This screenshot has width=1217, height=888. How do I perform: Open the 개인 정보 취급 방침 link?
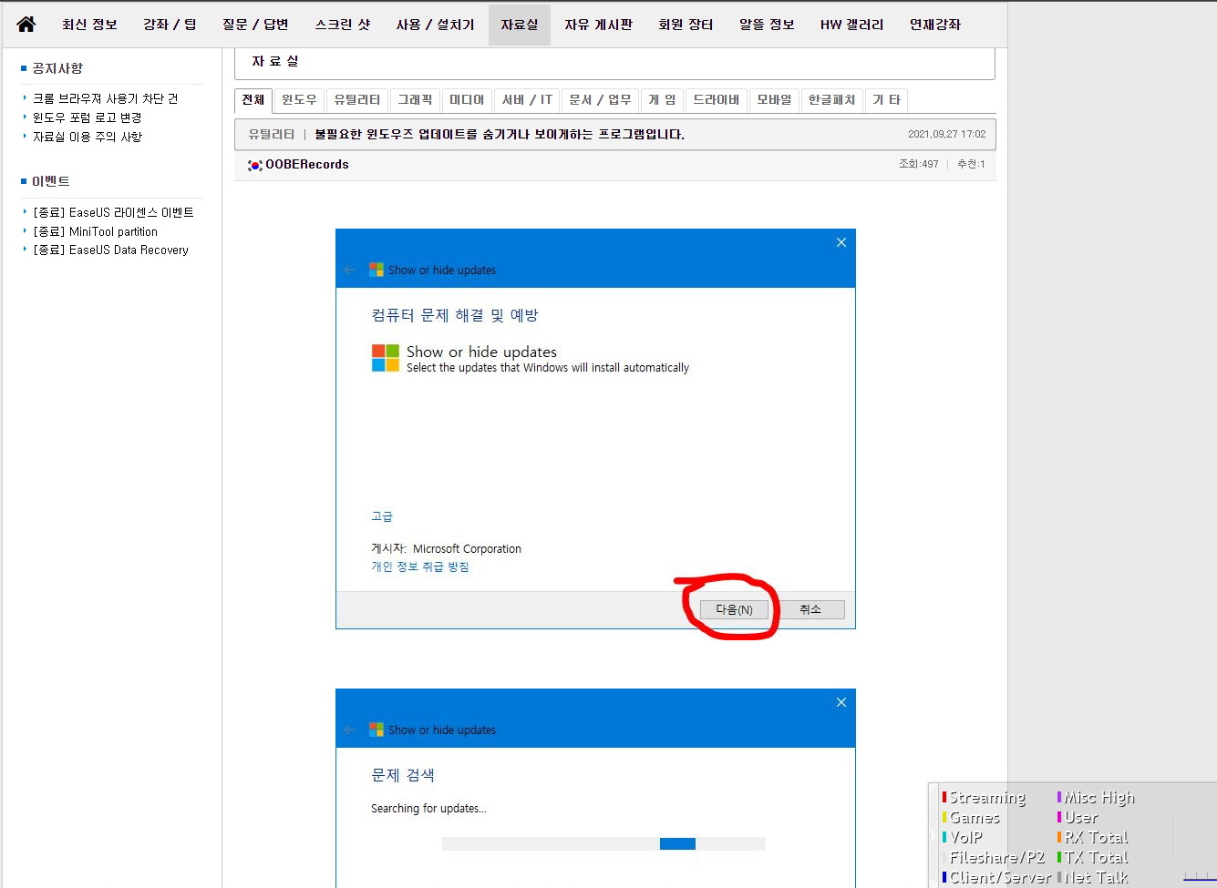tap(420, 566)
